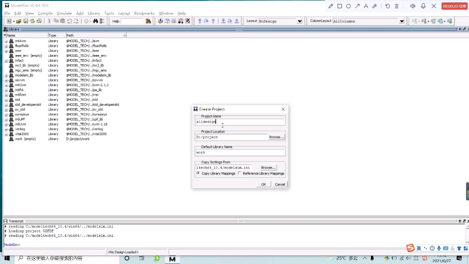Screen dimensions: 469x264
Task: Select the text A annotation tool
Action: coord(366,6)
